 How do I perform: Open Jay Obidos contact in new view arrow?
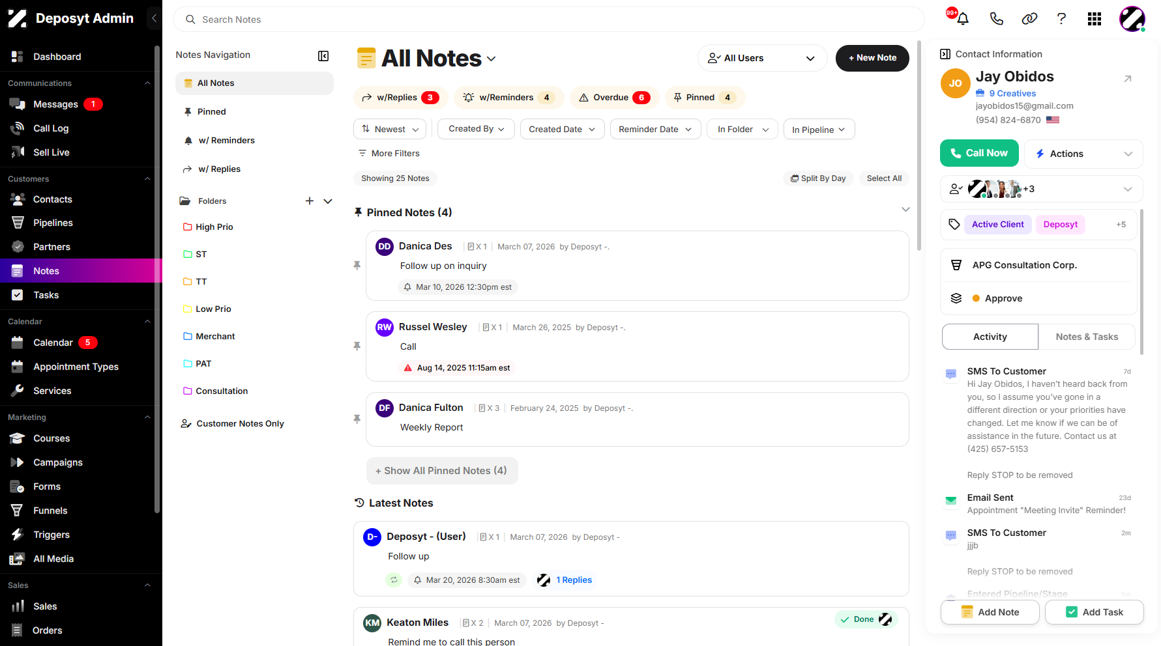pyautogui.click(x=1128, y=79)
